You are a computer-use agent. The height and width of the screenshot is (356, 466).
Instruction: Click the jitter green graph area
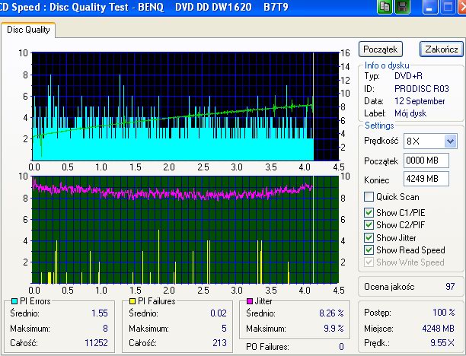(186, 230)
